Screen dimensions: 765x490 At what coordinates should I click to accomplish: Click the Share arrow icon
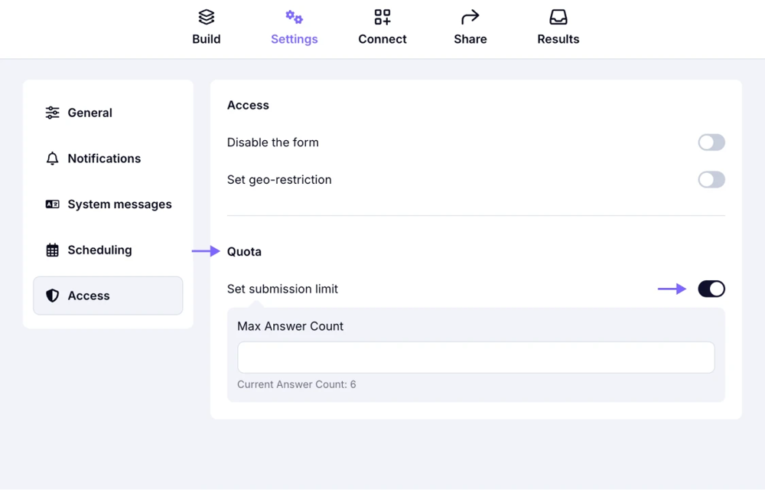pyautogui.click(x=470, y=17)
